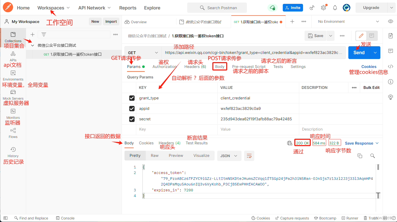Open collections sidebar three-dot options

tap(116, 34)
